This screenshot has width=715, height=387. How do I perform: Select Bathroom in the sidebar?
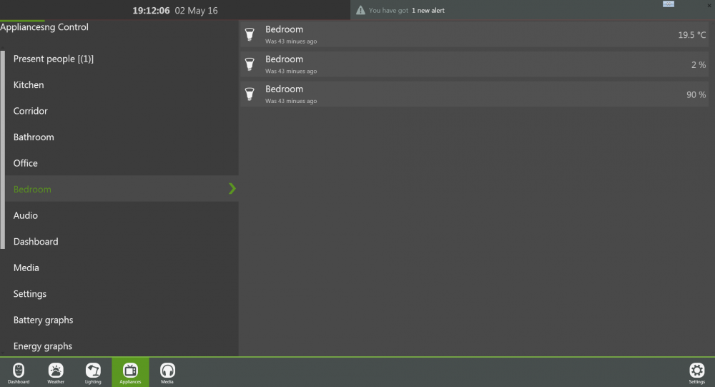(34, 137)
